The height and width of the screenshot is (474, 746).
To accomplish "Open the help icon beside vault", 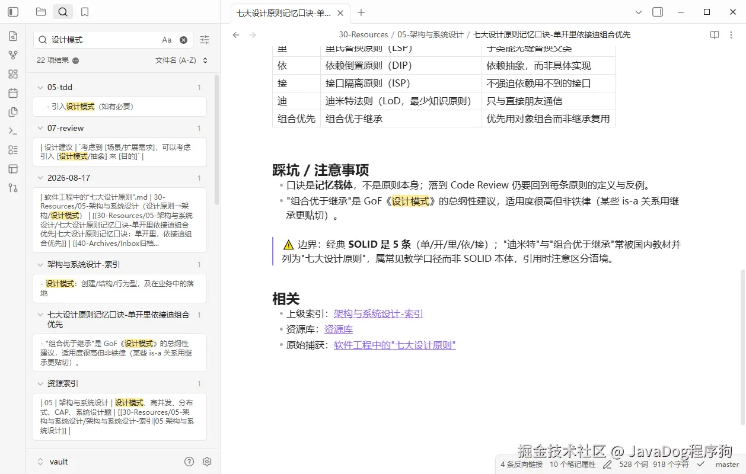I will (189, 462).
